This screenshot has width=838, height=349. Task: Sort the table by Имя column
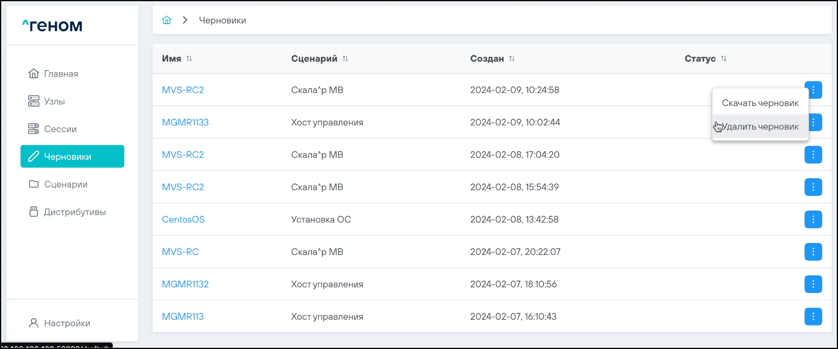click(x=189, y=59)
